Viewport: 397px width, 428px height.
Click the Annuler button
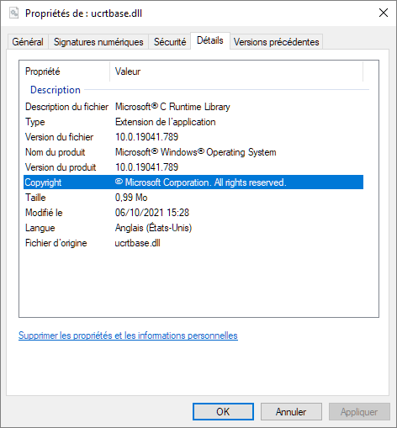tap(291, 411)
